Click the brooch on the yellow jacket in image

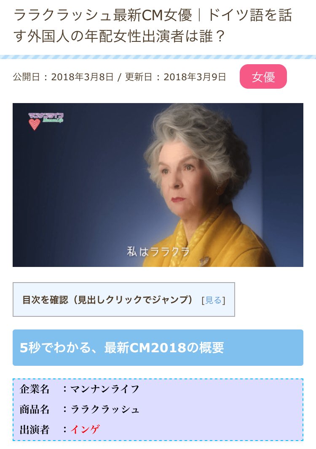(204, 260)
